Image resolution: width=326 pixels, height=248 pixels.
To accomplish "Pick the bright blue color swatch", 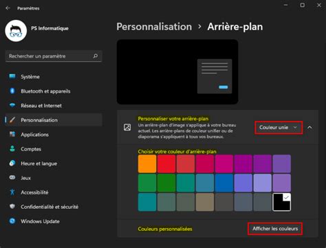I will point(224,183).
